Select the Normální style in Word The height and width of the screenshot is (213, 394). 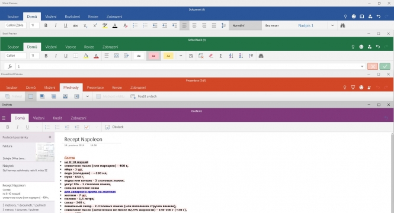[x=245, y=25]
